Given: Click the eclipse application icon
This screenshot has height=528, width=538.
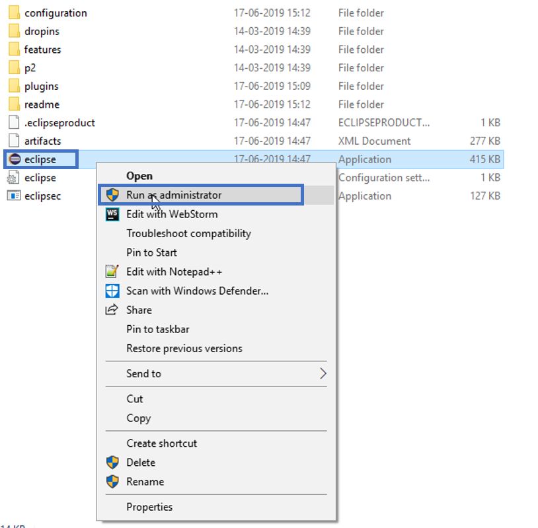Looking at the screenshot, I should tap(15, 159).
